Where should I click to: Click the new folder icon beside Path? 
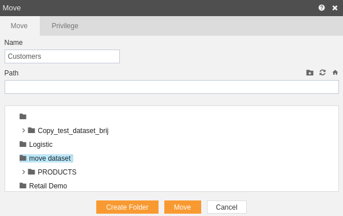(310, 73)
